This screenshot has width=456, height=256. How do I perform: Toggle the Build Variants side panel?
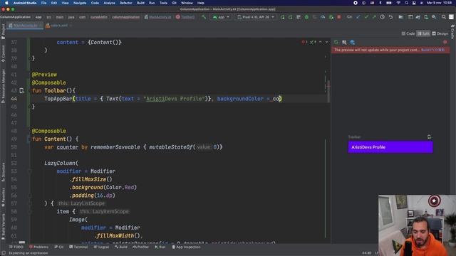[3, 226]
